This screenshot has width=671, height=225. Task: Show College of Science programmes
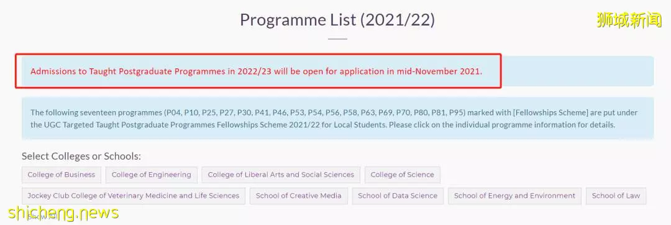(x=402, y=175)
